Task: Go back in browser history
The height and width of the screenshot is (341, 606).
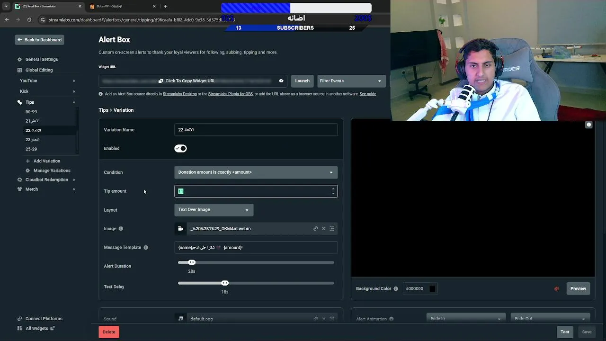Action: click(x=7, y=20)
